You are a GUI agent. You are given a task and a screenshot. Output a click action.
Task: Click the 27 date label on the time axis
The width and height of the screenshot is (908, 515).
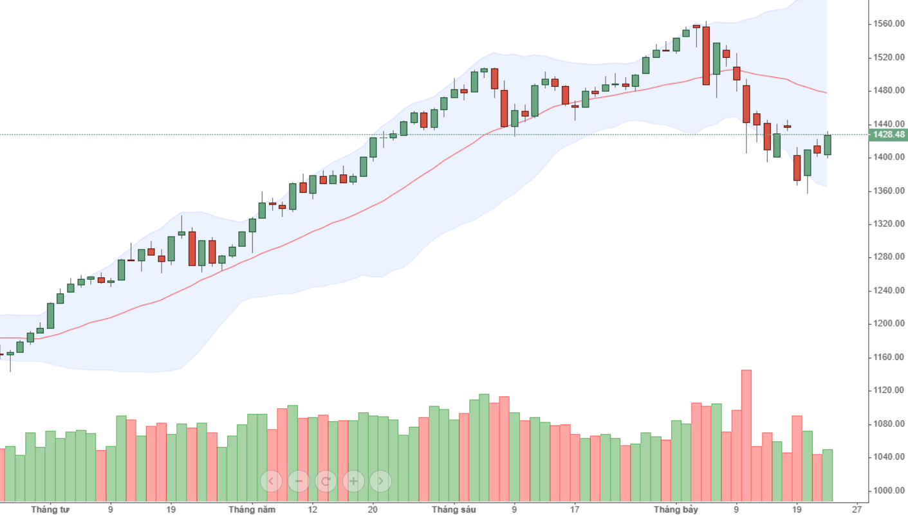point(856,509)
